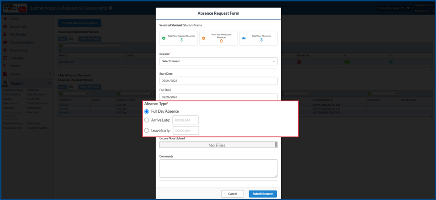
Task: Open the 2026-2027 school year dropdown
Action: click(424, 11)
